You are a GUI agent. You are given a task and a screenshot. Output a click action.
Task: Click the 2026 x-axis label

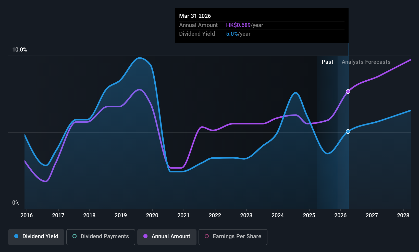(x=340, y=215)
